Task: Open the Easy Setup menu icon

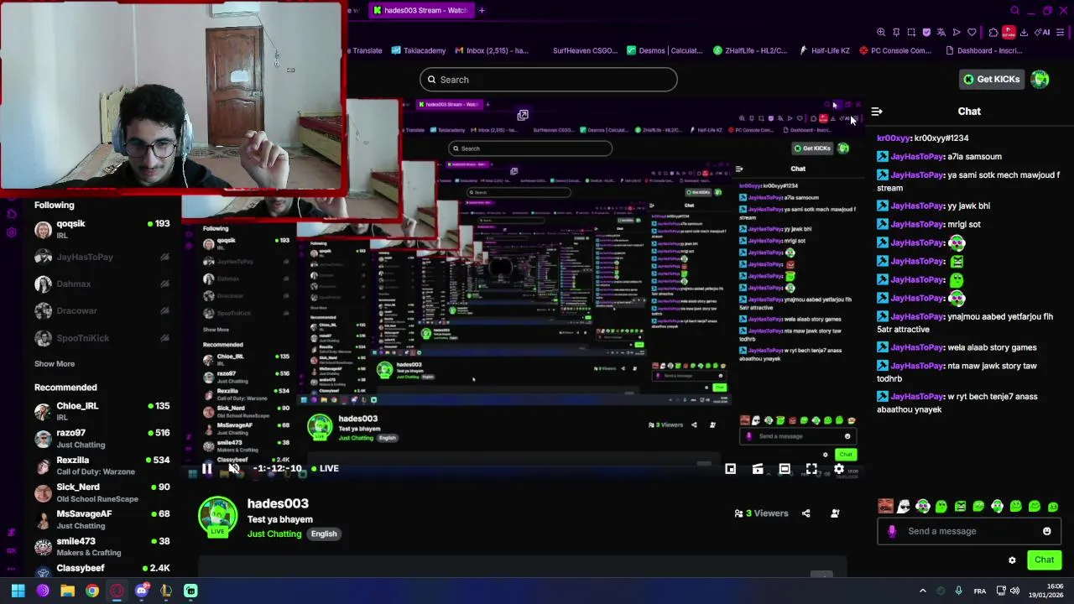Action: (x=1061, y=32)
